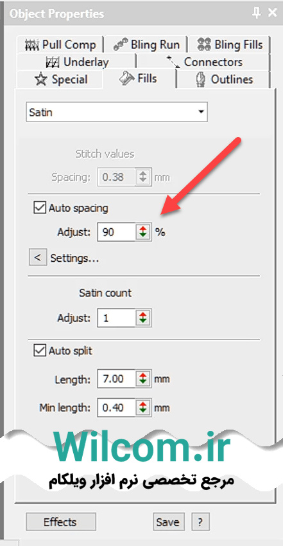The width and height of the screenshot is (283, 546).
Task: Open the Connectors tab
Action: pos(203,62)
